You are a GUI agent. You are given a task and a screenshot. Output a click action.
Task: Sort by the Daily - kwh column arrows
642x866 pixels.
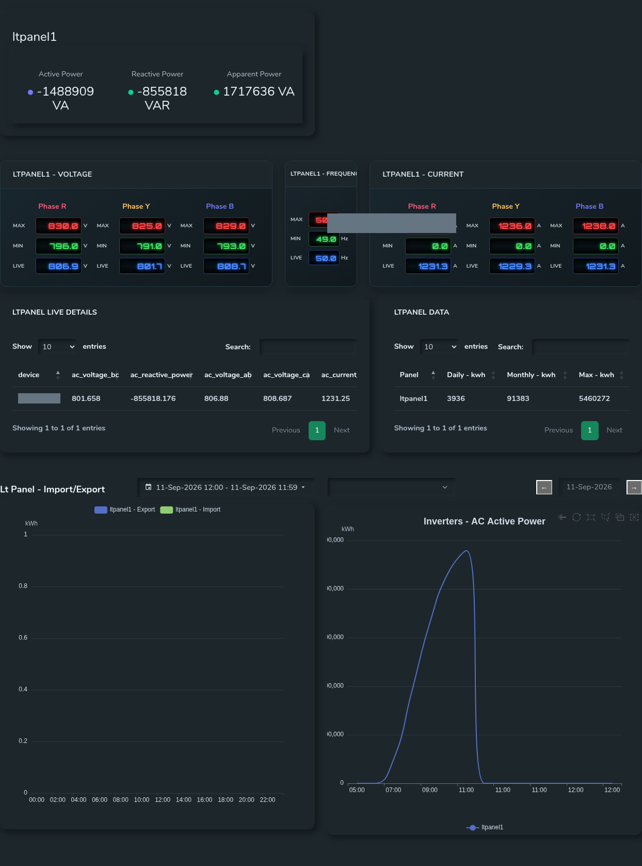[493, 375]
